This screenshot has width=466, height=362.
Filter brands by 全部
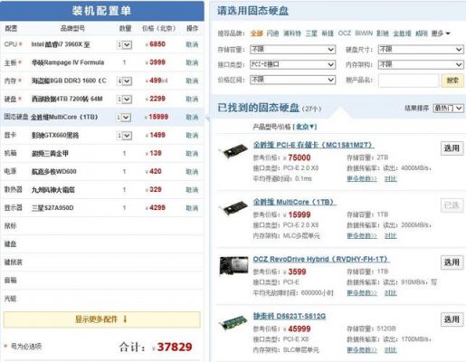point(257,33)
